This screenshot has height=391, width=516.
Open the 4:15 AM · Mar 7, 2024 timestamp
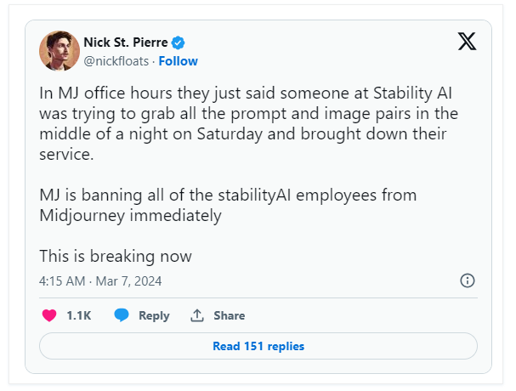[x=100, y=281]
